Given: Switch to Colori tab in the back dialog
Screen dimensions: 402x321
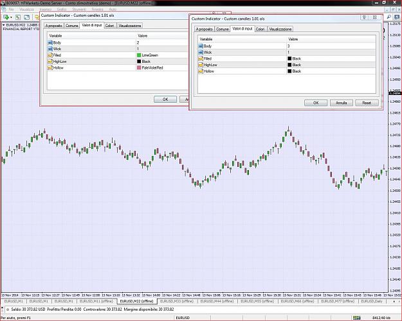Looking at the screenshot, I should (x=110, y=26).
